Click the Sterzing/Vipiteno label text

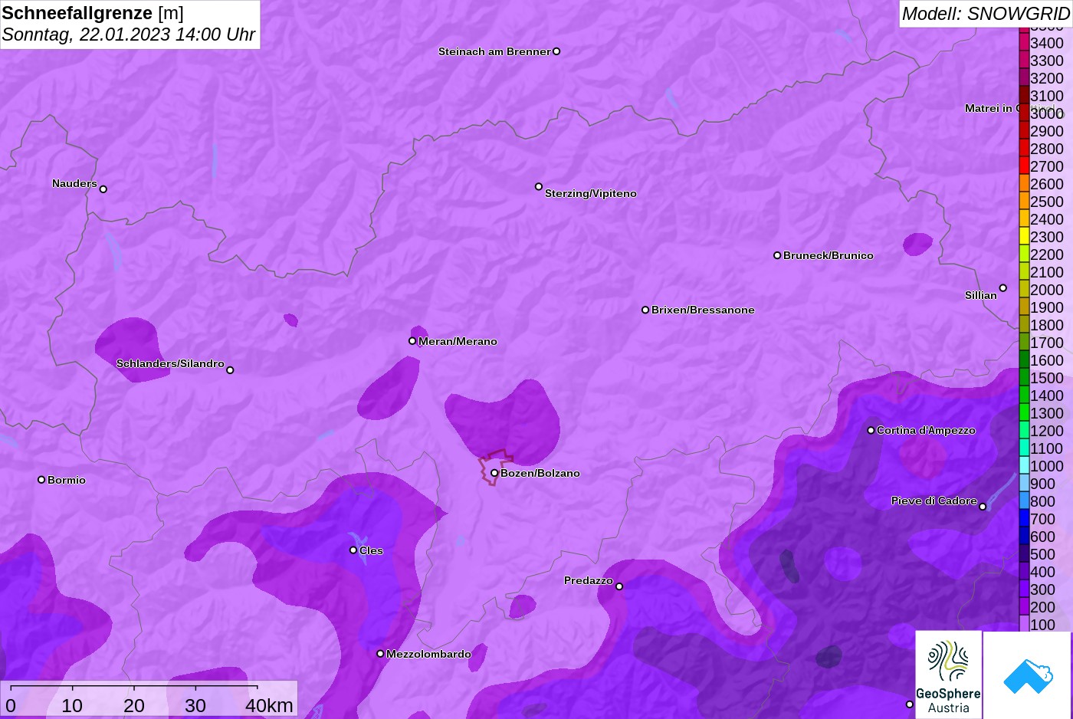tap(591, 193)
